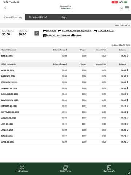Image resolution: width=131 pixels, height=175 pixels.
Task: Open the AUGUST 31, 2025 statement
Action: click(8, 118)
